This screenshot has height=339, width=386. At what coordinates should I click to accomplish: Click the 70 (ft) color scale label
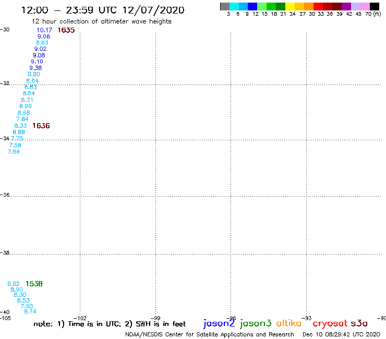tap(373, 14)
